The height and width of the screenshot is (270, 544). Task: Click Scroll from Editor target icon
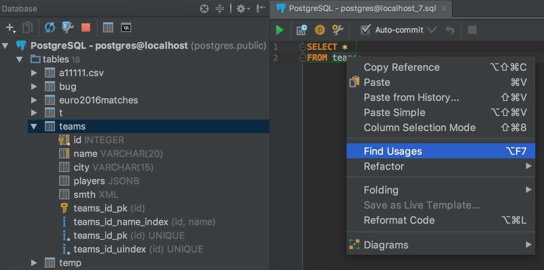pyautogui.click(x=204, y=9)
